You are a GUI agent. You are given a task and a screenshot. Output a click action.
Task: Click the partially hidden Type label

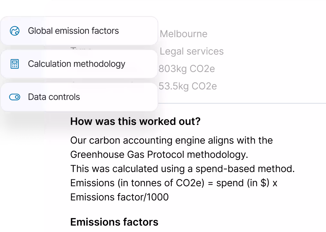tap(81, 49)
